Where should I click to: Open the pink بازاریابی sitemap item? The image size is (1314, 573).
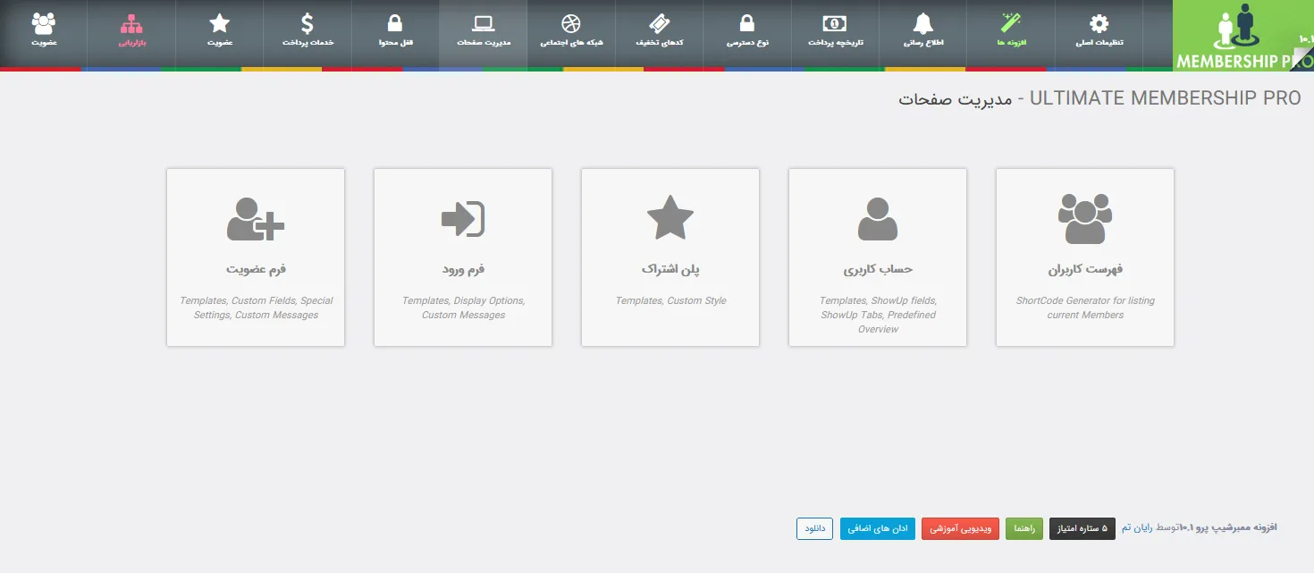[131, 33]
